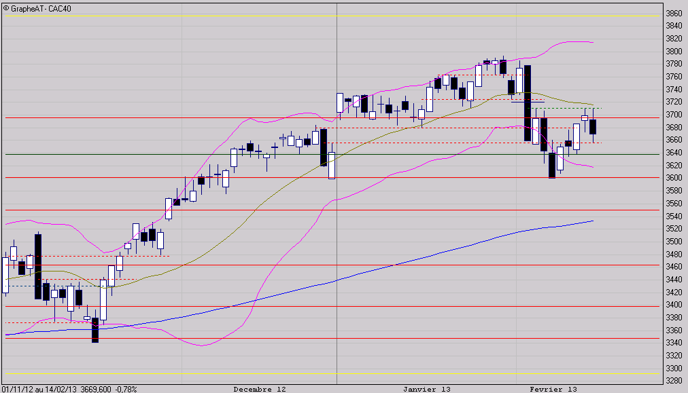Click the 3480 price axis label
688x393 pixels.
click(x=674, y=254)
